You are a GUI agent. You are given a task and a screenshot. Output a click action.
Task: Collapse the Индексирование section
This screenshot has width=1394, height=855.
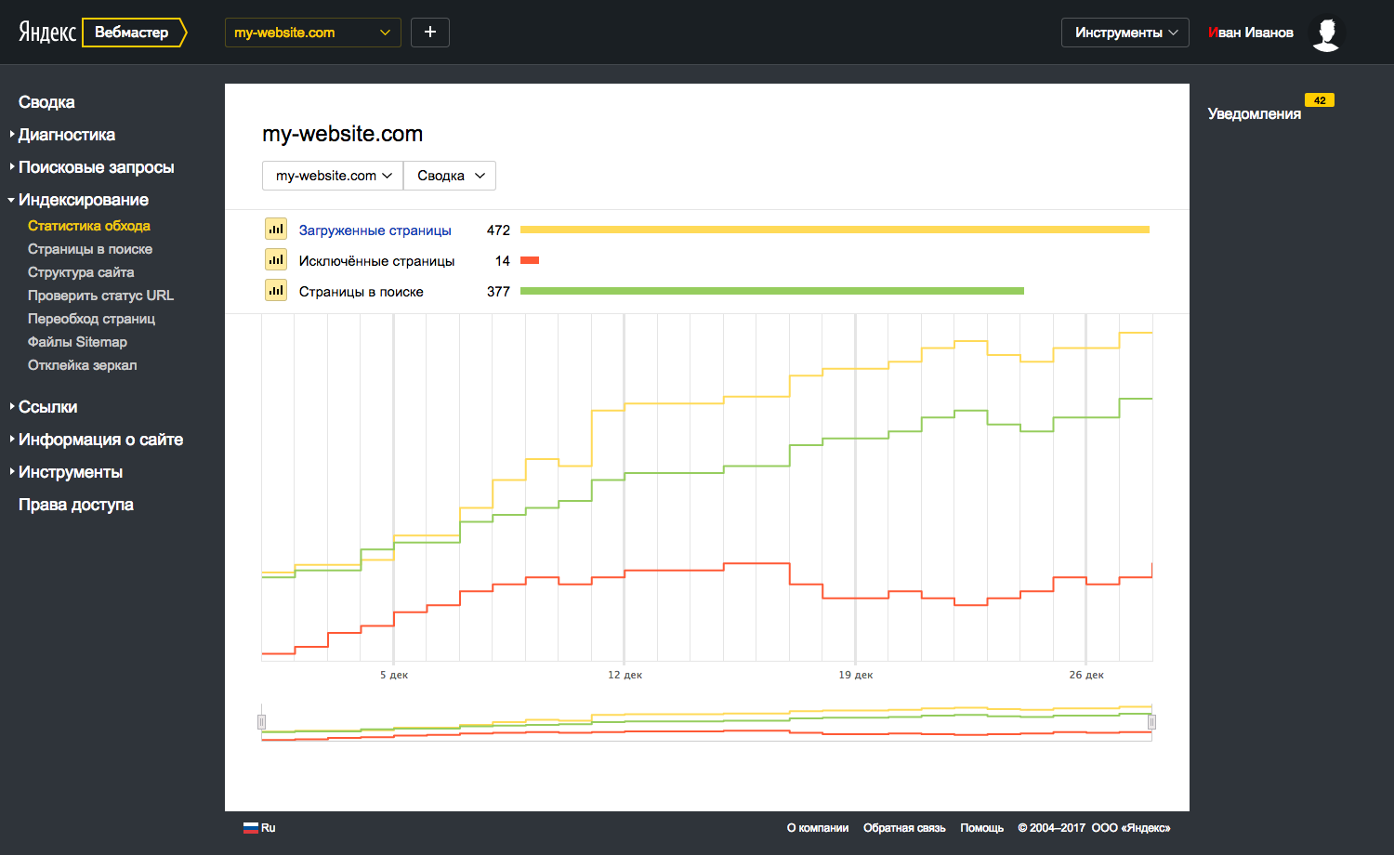(x=83, y=200)
